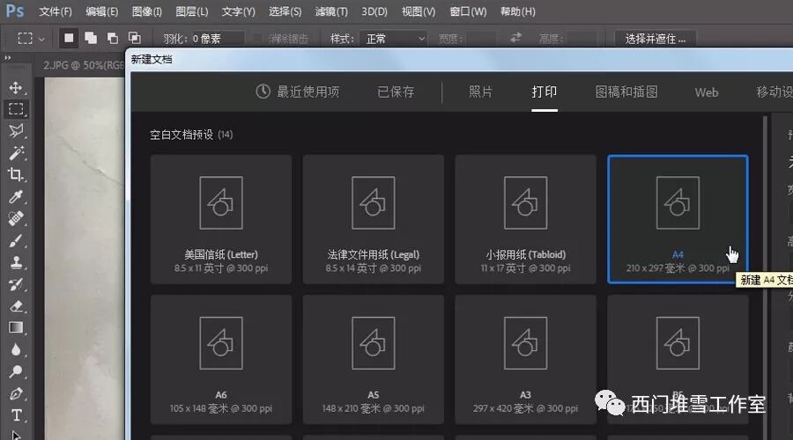The image size is (793, 440).
Task: Select the Eraser tool
Action: (x=16, y=306)
